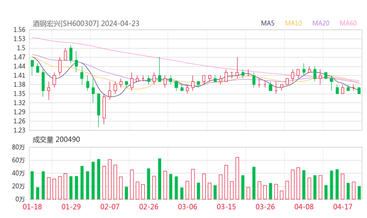This screenshot has height=218, width=367.
Task: Click the 03-15 date label
Action: tap(226, 207)
